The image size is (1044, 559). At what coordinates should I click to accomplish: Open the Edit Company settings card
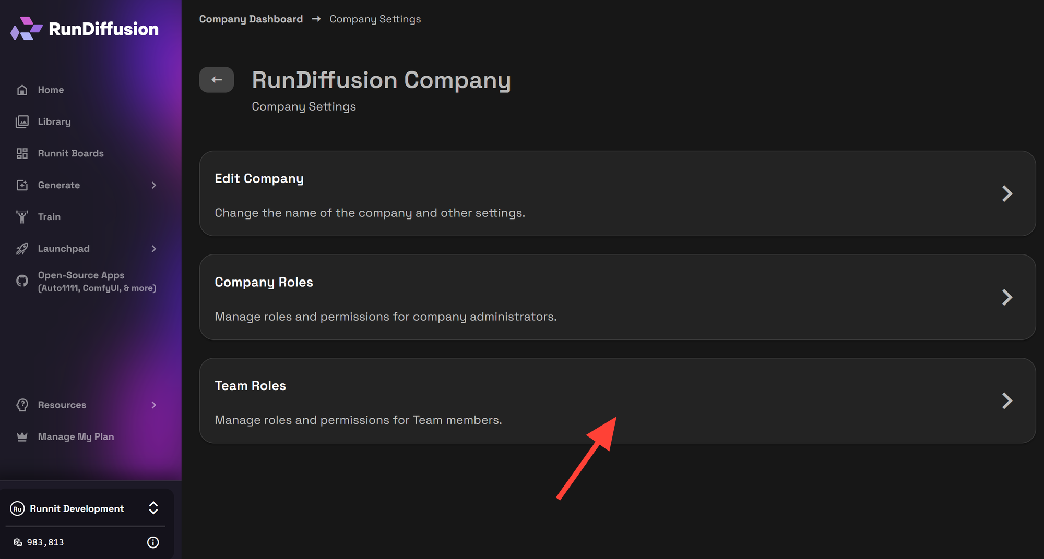(617, 193)
